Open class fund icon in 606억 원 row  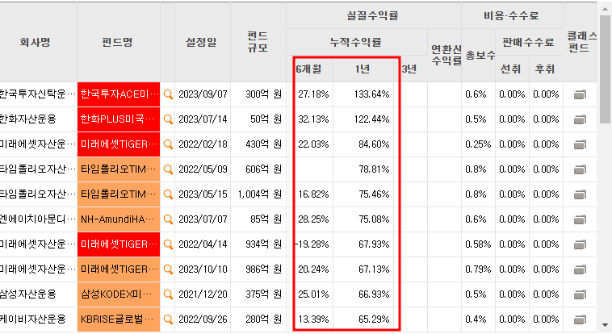point(580,169)
